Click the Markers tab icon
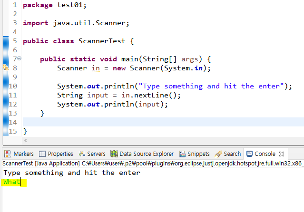The height and width of the screenshot is (212, 304). (x=8, y=154)
